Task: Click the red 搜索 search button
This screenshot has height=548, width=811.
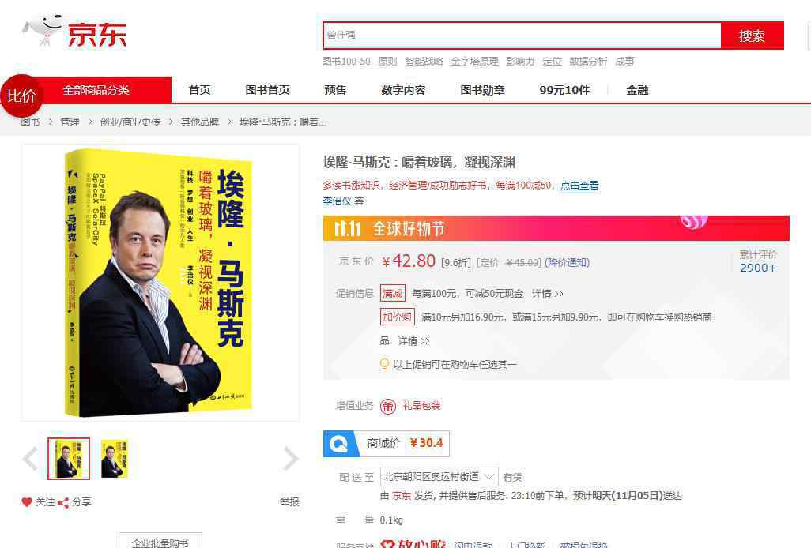Action: 752,36
